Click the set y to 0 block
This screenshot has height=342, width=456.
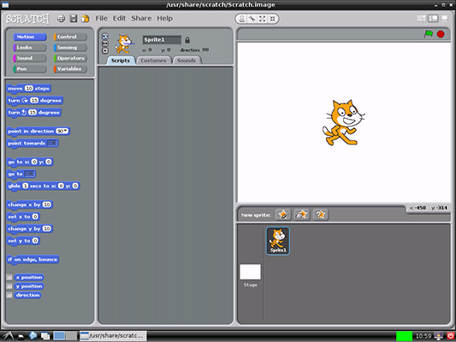23,241
